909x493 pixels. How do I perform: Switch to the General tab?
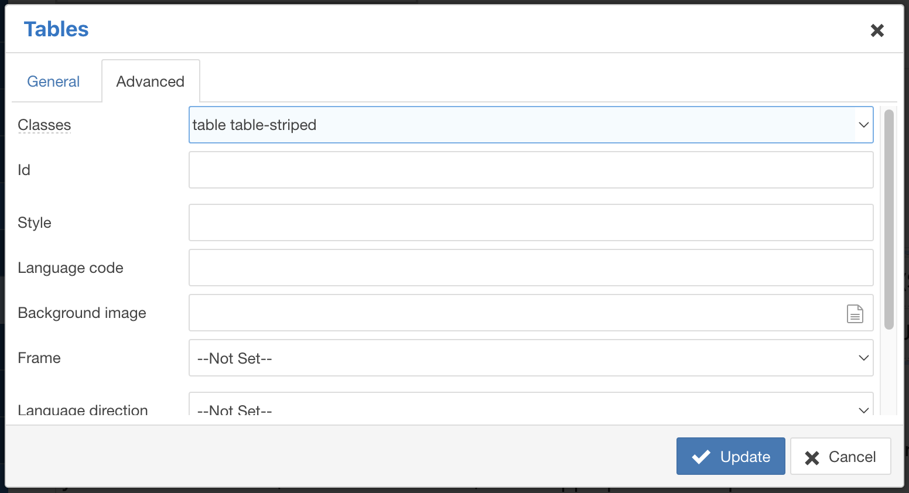click(53, 81)
